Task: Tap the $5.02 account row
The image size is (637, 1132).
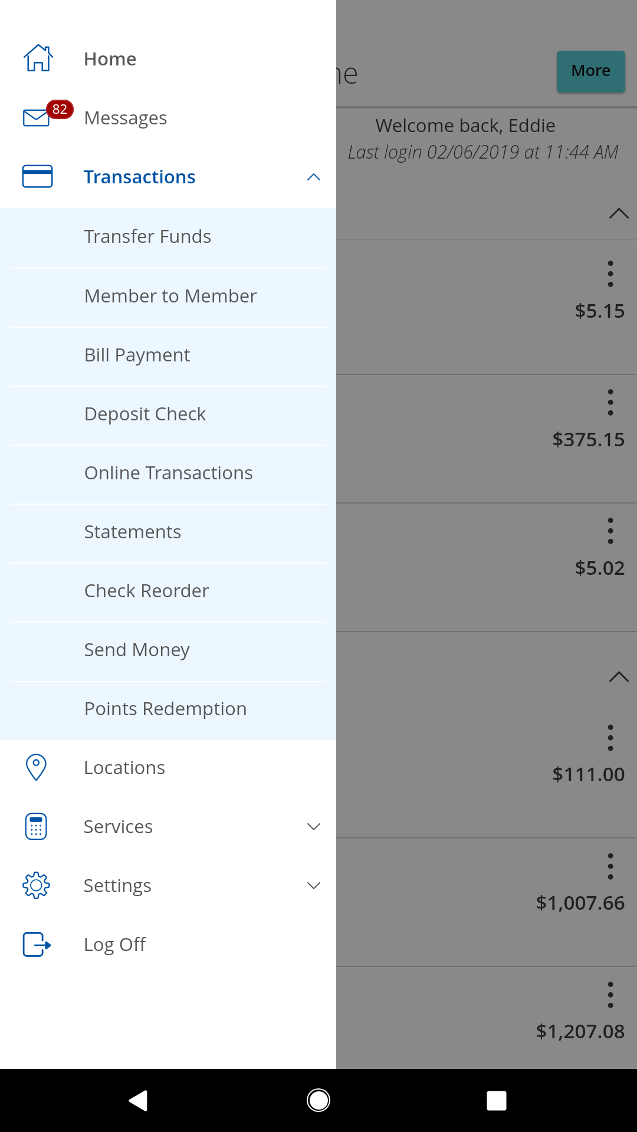Action: 487,567
